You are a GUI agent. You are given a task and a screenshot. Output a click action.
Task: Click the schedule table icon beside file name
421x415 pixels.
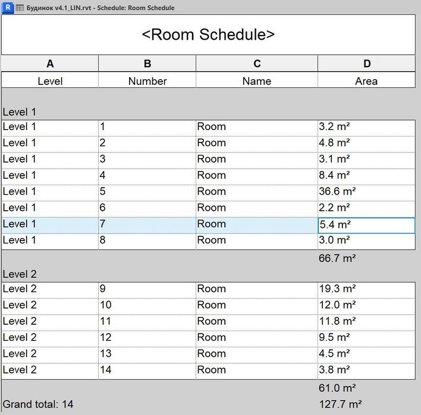pyautogui.click(x=20, y=8)
